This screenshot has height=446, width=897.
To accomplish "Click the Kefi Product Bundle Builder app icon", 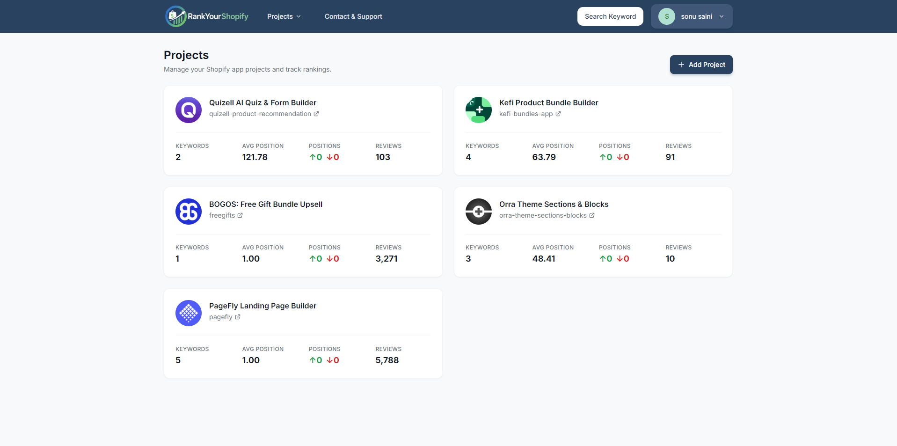I will click(x=478, y=110).
